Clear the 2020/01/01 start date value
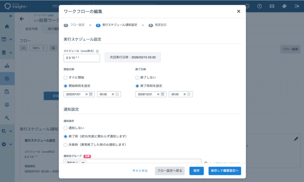 click(x=86, y=94)
